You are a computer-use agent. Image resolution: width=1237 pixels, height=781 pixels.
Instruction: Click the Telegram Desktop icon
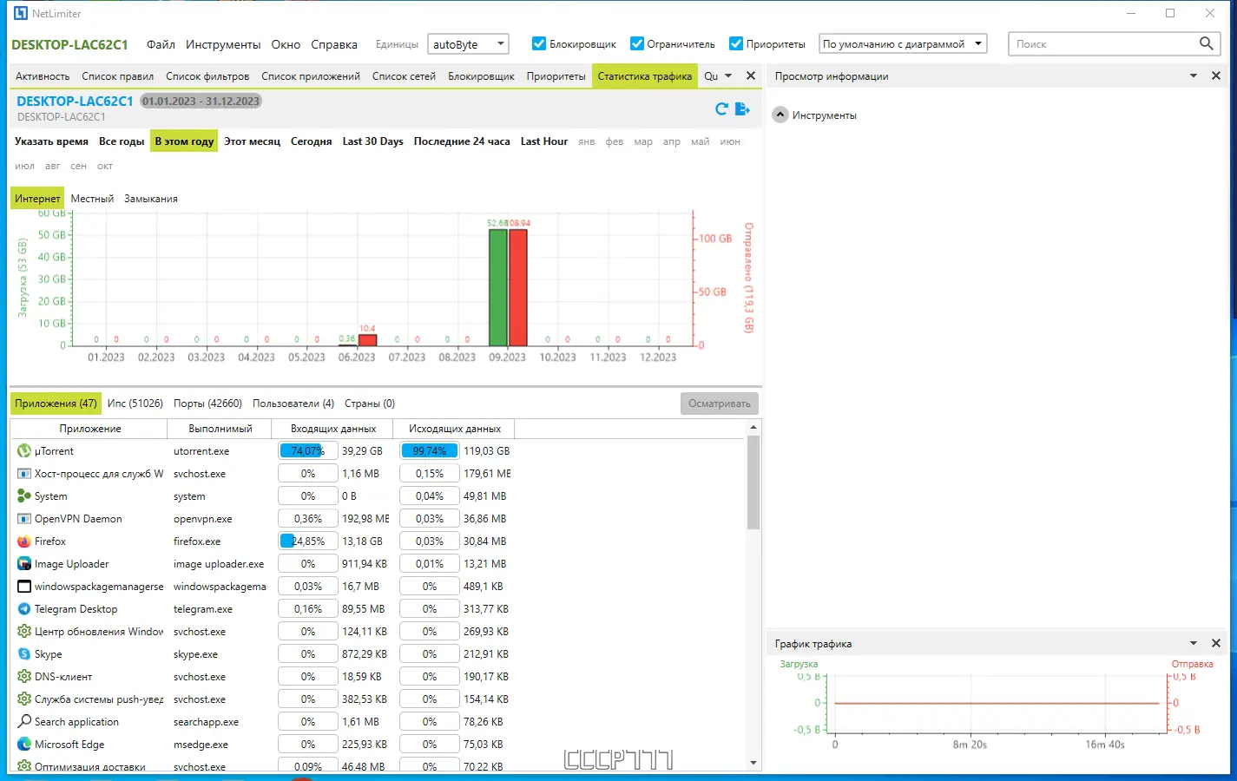(x=24, y=609)
